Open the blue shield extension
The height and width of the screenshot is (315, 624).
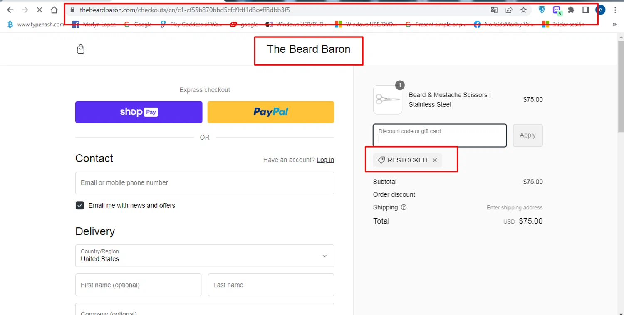(x=542, y=10)
